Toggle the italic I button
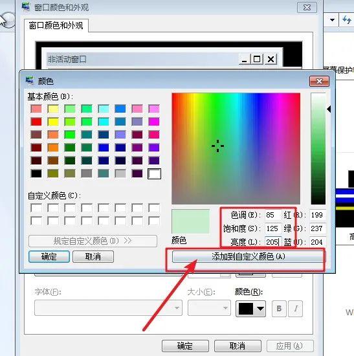354x356 pixels. [295, 309]
